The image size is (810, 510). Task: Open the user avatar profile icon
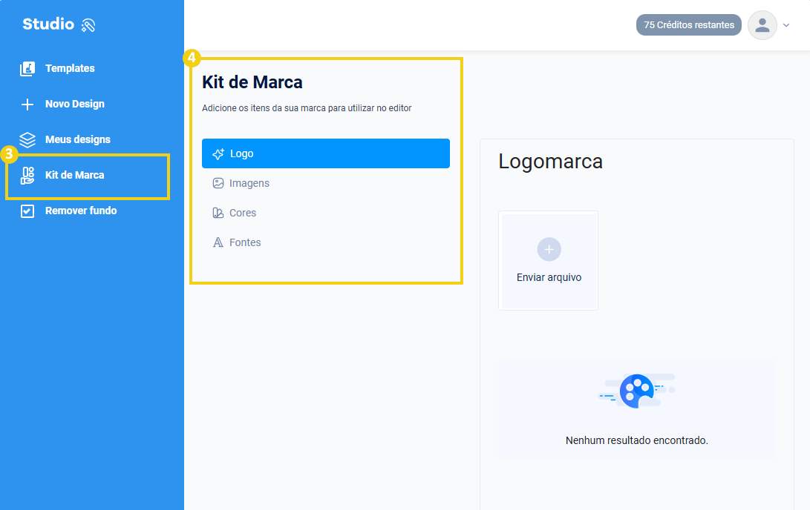[762, 24]
